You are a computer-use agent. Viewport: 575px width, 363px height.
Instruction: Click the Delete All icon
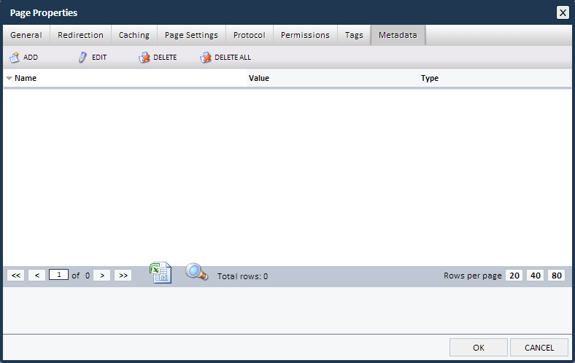(206, 57)
